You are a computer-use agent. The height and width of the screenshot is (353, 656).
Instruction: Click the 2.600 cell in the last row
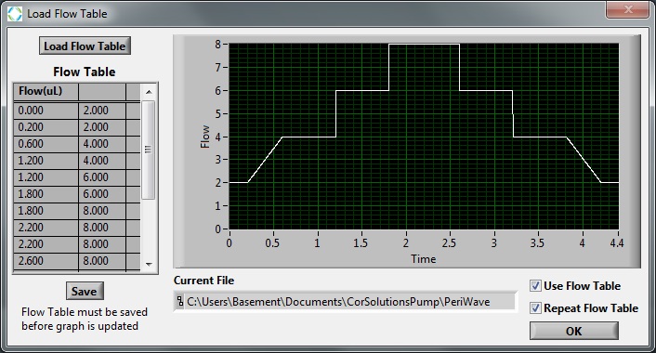coord(46,261)
